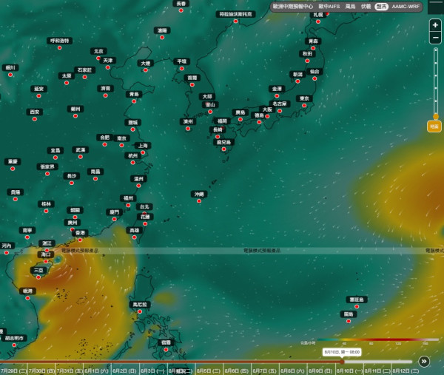Select the 海口 city marker
444x375 pixels.
coord(46,261)
